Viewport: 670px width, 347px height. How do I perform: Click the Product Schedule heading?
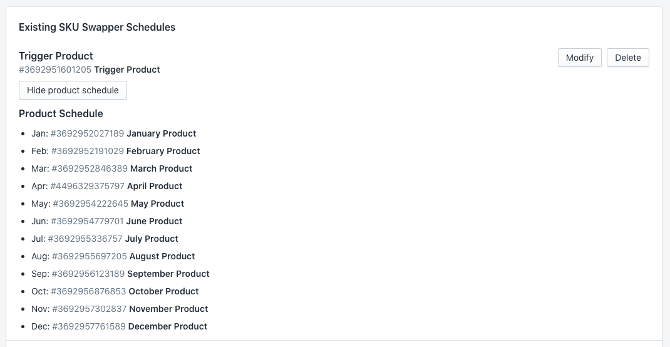[61, 113]
